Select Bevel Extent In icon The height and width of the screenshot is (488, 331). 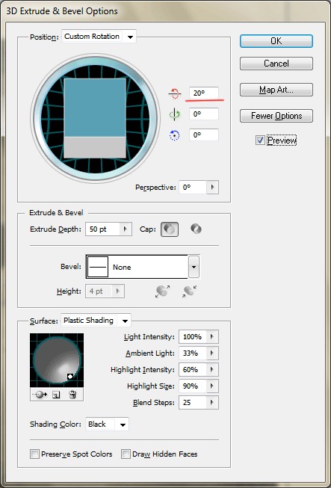189,291
